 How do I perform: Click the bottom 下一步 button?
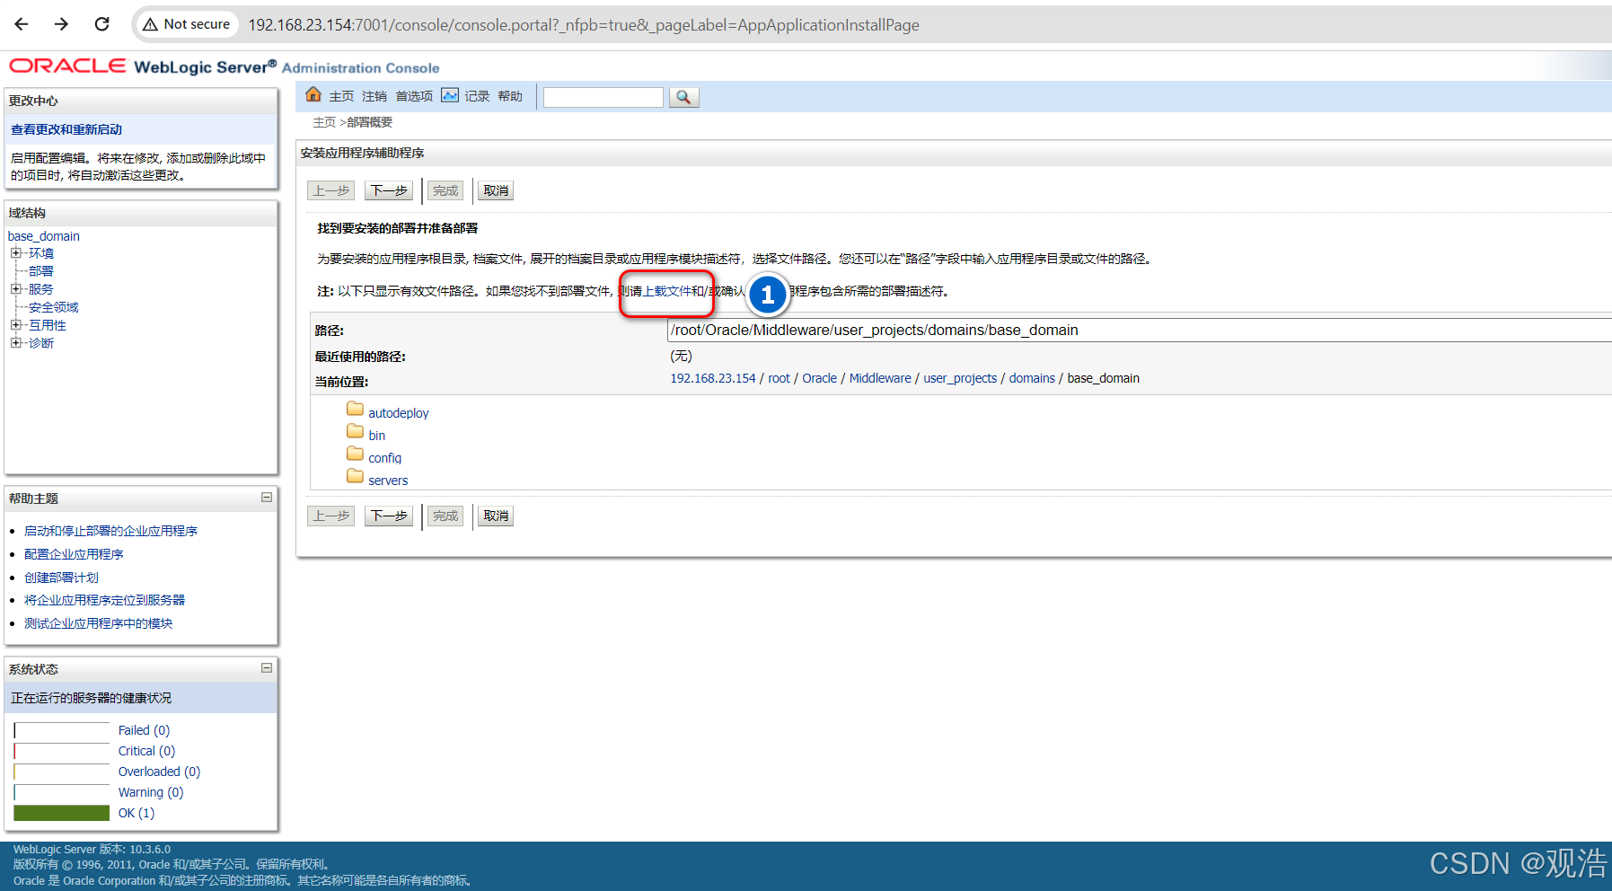(389, 516)
